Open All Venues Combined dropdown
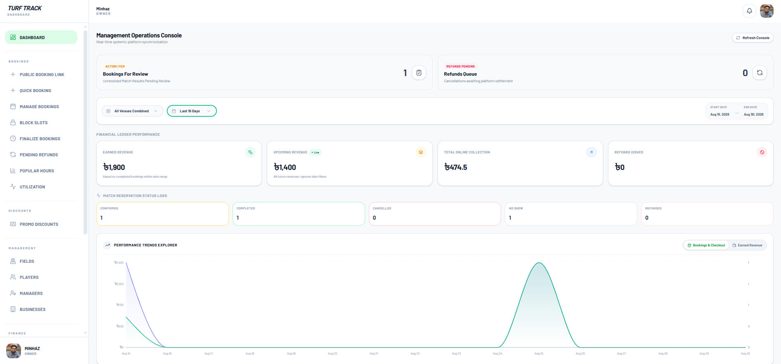This screenshot has width=781, height=364. pos(132,111)
